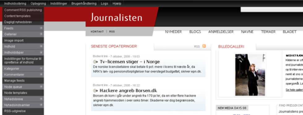Open the Opbygning menu
Screen dimensions: 303x115
pyautogui.click(x=38, y=3)
